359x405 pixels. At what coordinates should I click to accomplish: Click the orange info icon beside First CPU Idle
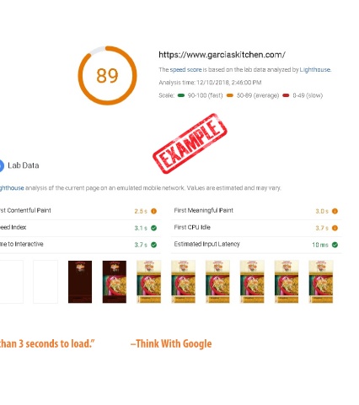(x=335, y=228)
